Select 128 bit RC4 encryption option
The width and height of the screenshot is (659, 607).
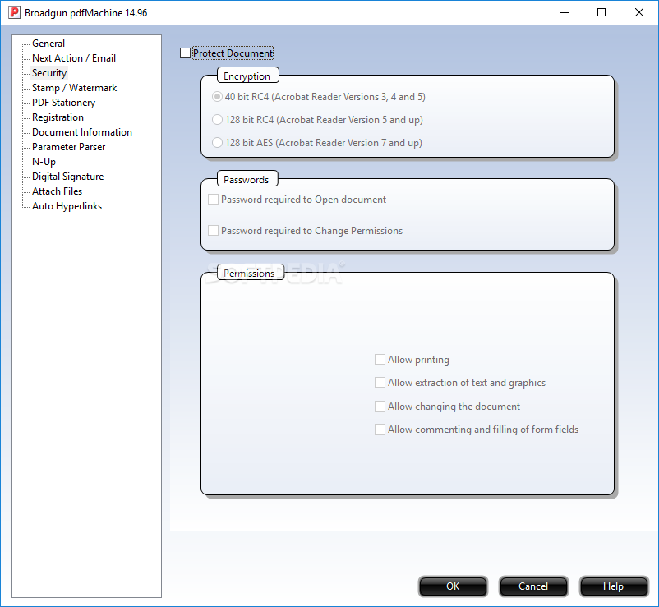(217, 120)
